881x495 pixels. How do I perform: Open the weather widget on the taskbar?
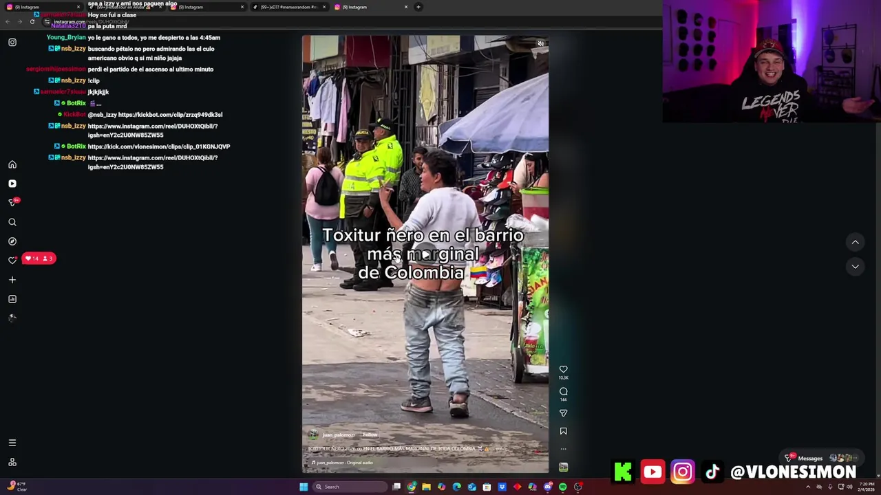17,487
